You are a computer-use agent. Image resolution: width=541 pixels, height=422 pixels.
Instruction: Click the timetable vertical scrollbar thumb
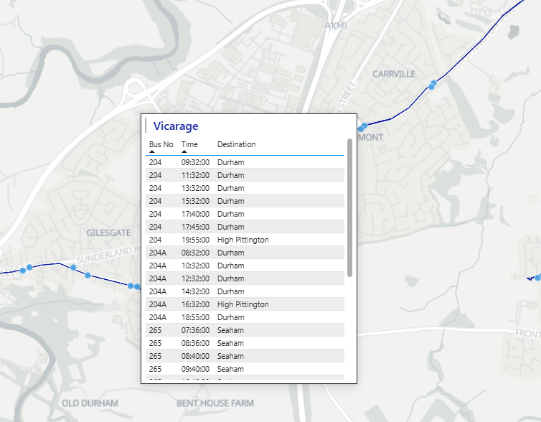point(349,207)
